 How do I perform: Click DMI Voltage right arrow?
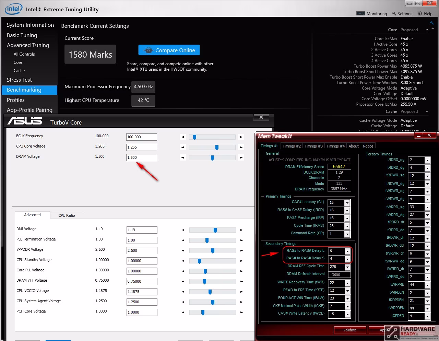pos(241,230)
